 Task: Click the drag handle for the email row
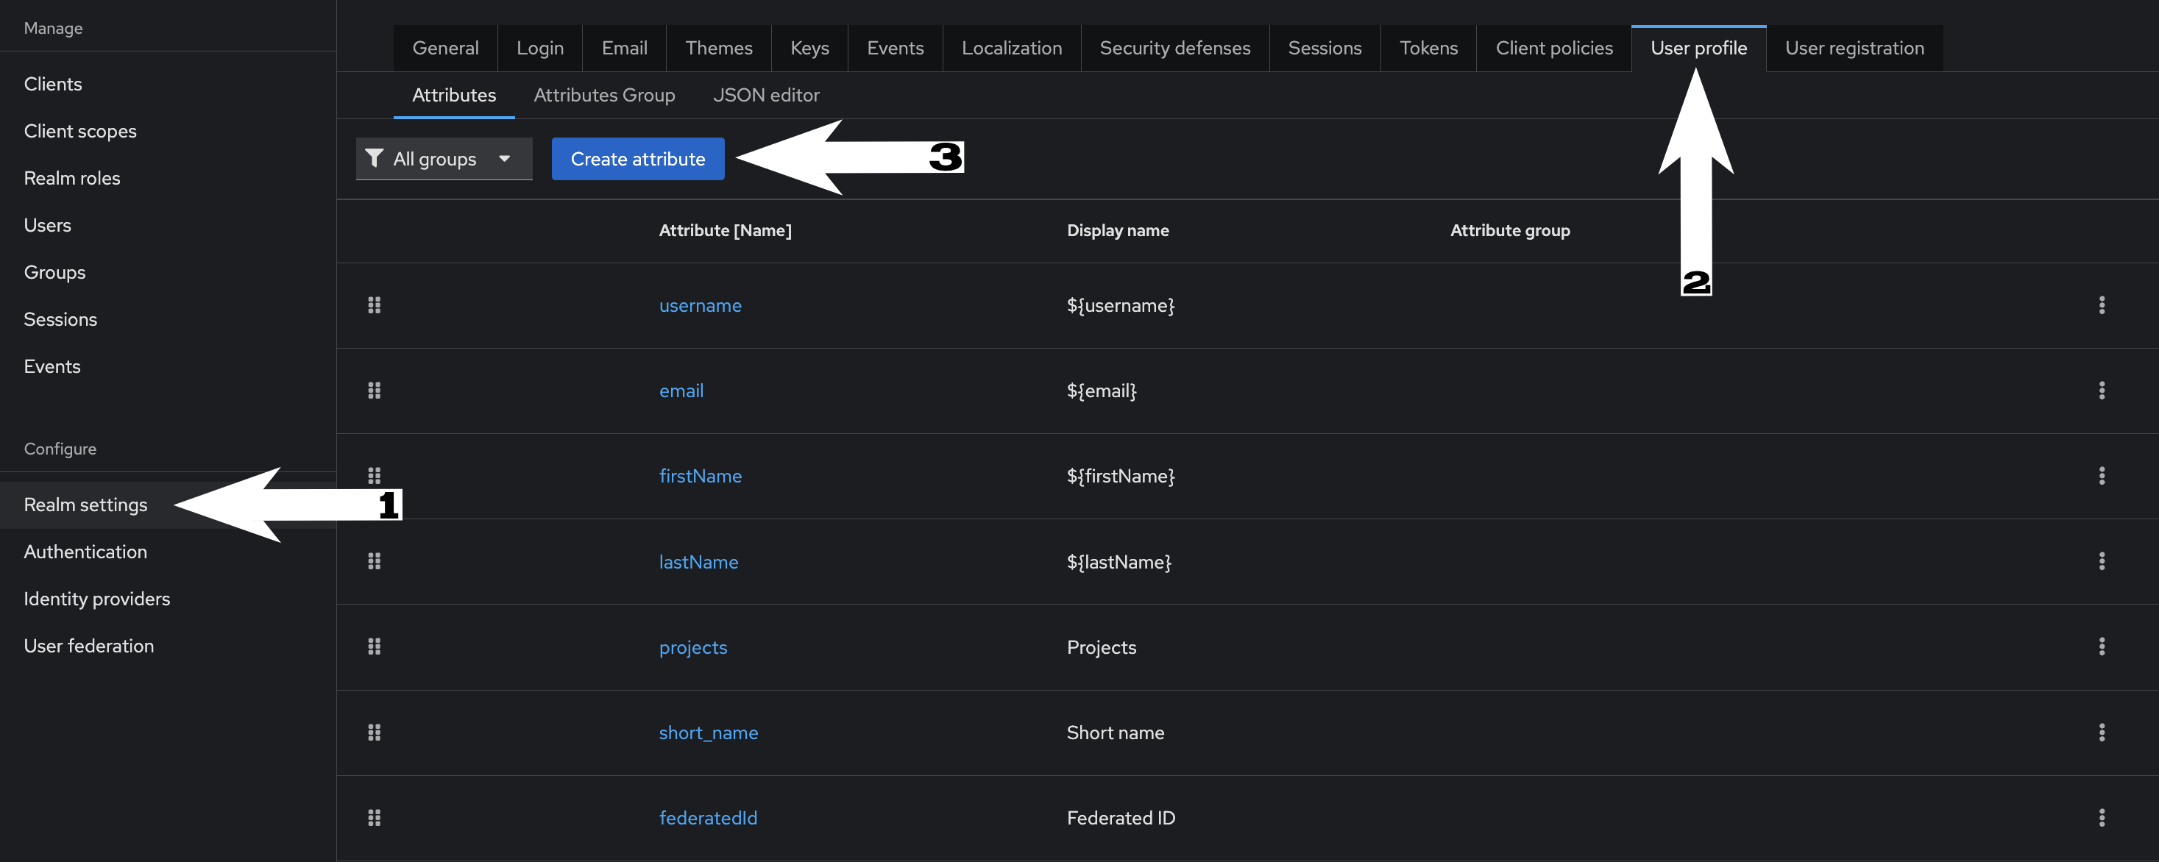point(374,391)
